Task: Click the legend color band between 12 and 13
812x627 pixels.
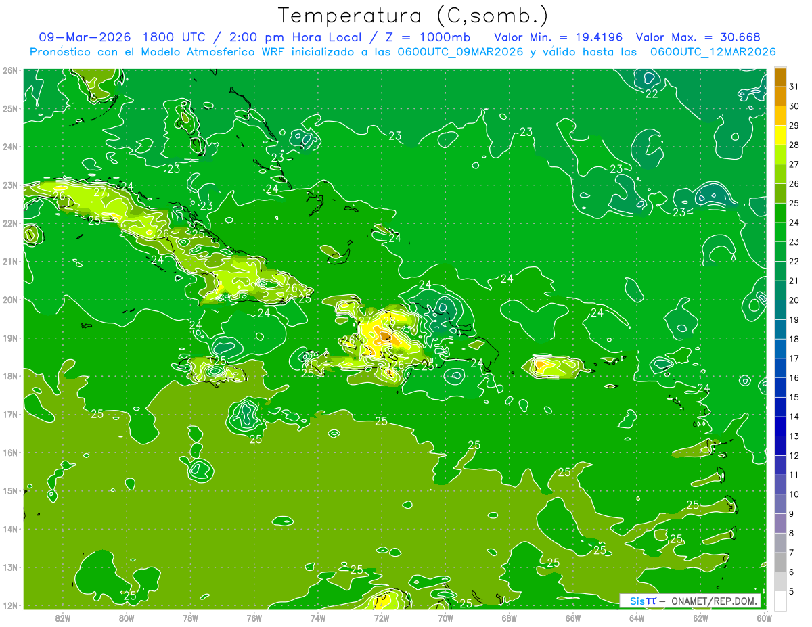Action: pyautogui.click(x=780, y=446)
